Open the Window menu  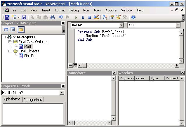coord(127,10)
